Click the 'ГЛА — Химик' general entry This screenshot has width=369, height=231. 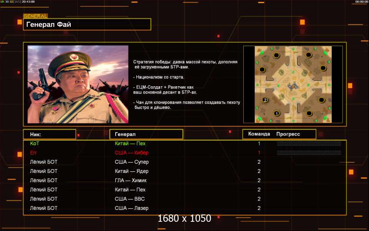point(131,180)
